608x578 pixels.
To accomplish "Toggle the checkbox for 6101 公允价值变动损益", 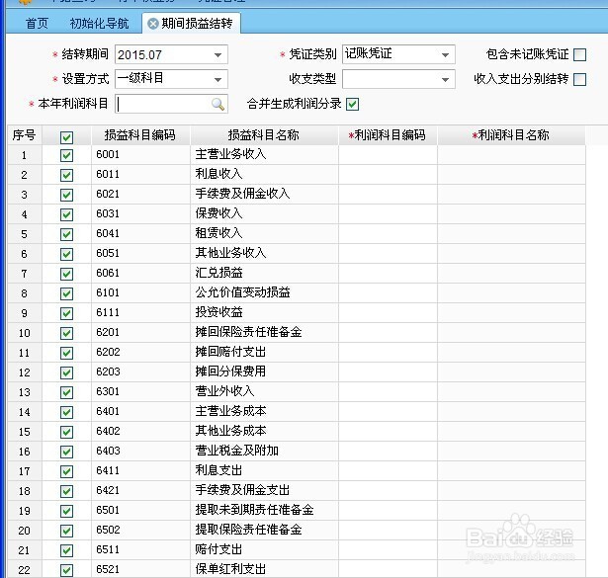I will [x=66, y=293].
